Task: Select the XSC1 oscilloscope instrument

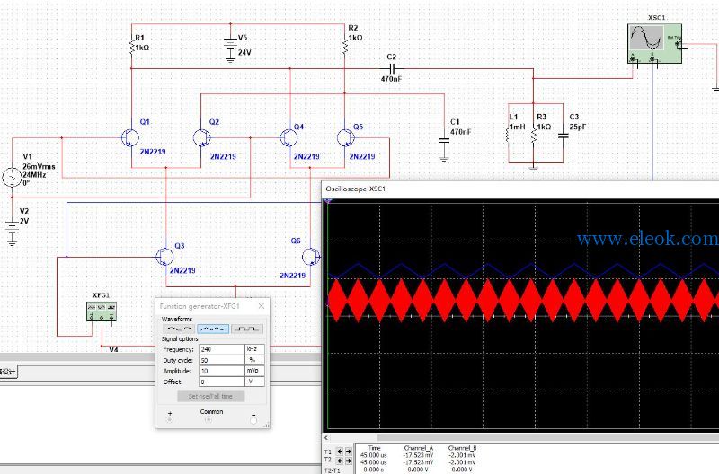Action: pyautogui.click(x=654, y=43)
